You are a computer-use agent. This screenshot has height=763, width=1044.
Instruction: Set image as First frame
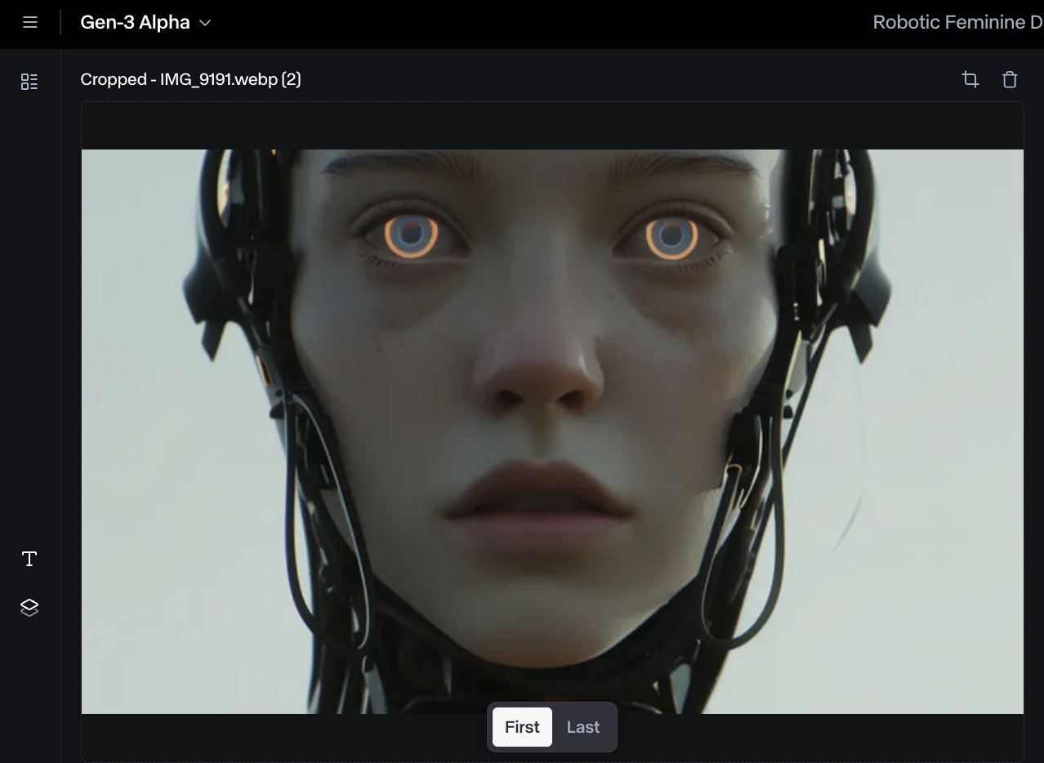(x=522, y=727)
